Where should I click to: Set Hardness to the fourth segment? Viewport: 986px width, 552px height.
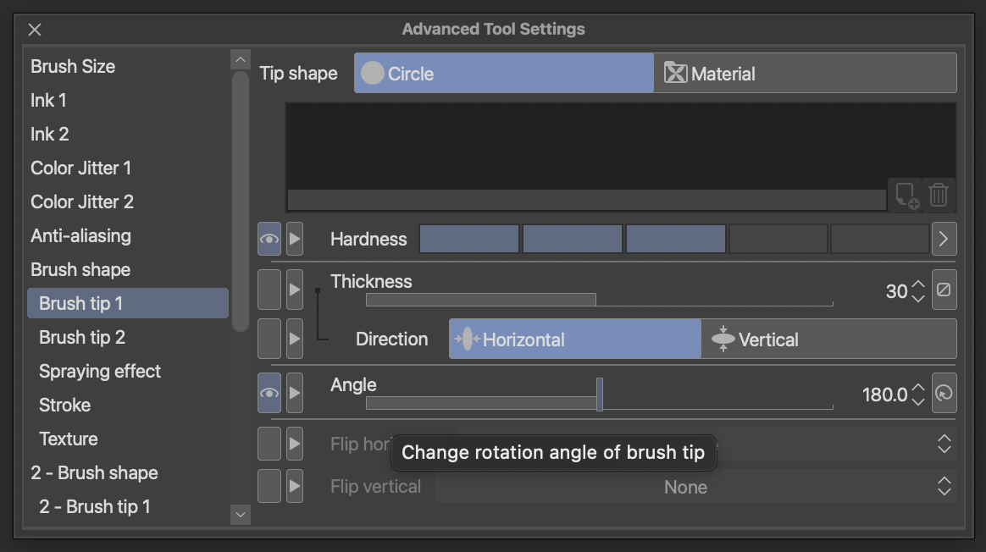click(778, 239)
